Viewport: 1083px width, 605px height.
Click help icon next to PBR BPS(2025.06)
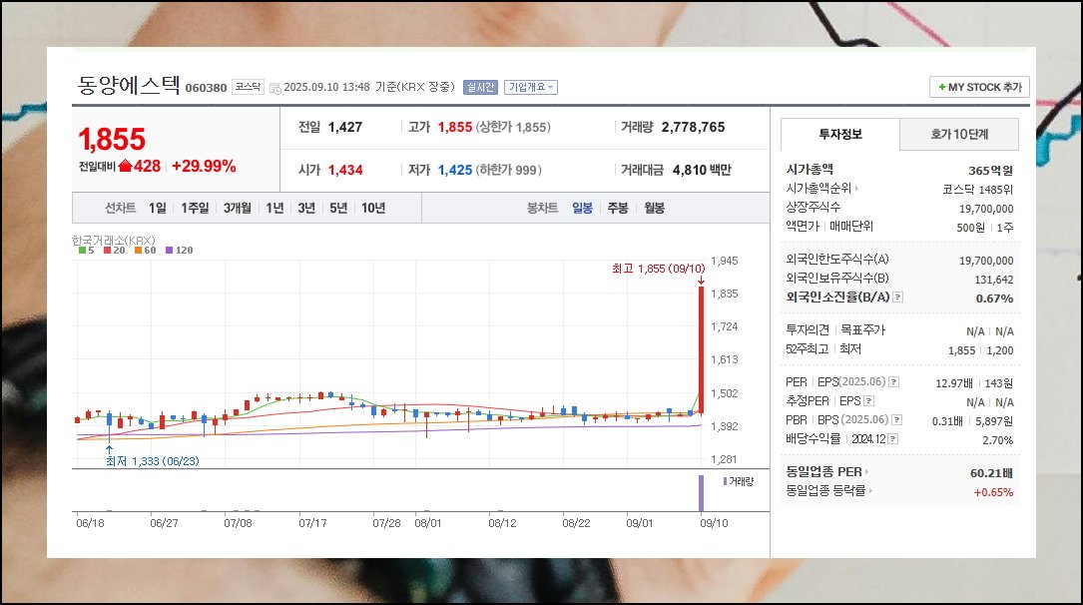896,420
